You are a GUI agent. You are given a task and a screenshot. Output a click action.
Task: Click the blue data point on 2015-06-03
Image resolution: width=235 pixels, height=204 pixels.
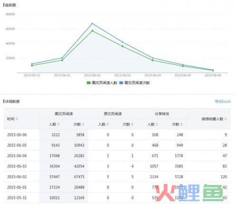click(x=122, y=42)
